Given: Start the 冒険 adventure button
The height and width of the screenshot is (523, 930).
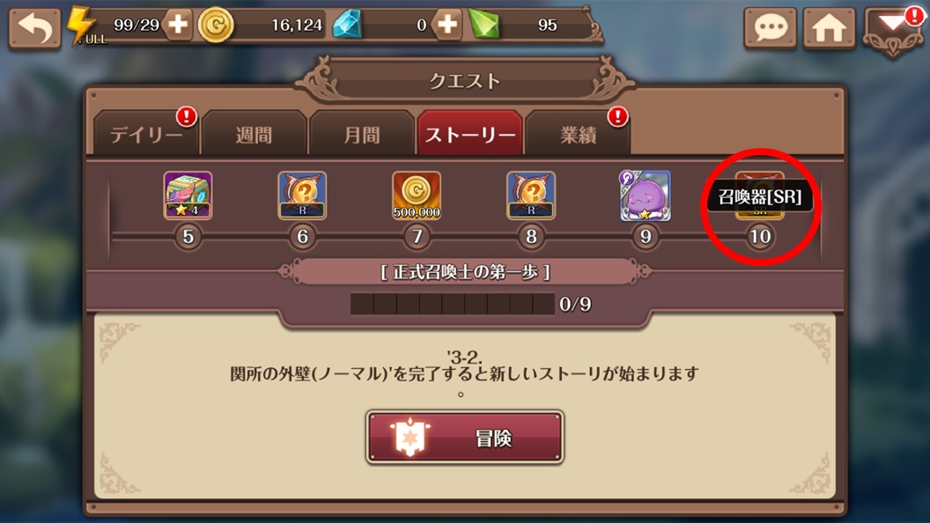Looking at the screenshot, I should coord(464,438).
